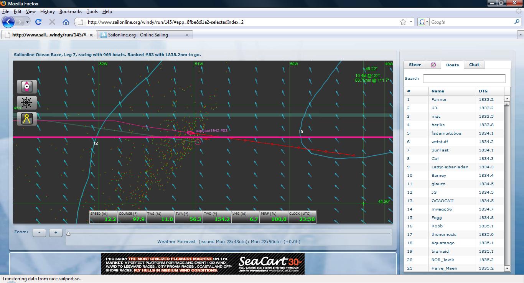Zoom in the map with plus button

pyautogui.click(x=56, y=232)
